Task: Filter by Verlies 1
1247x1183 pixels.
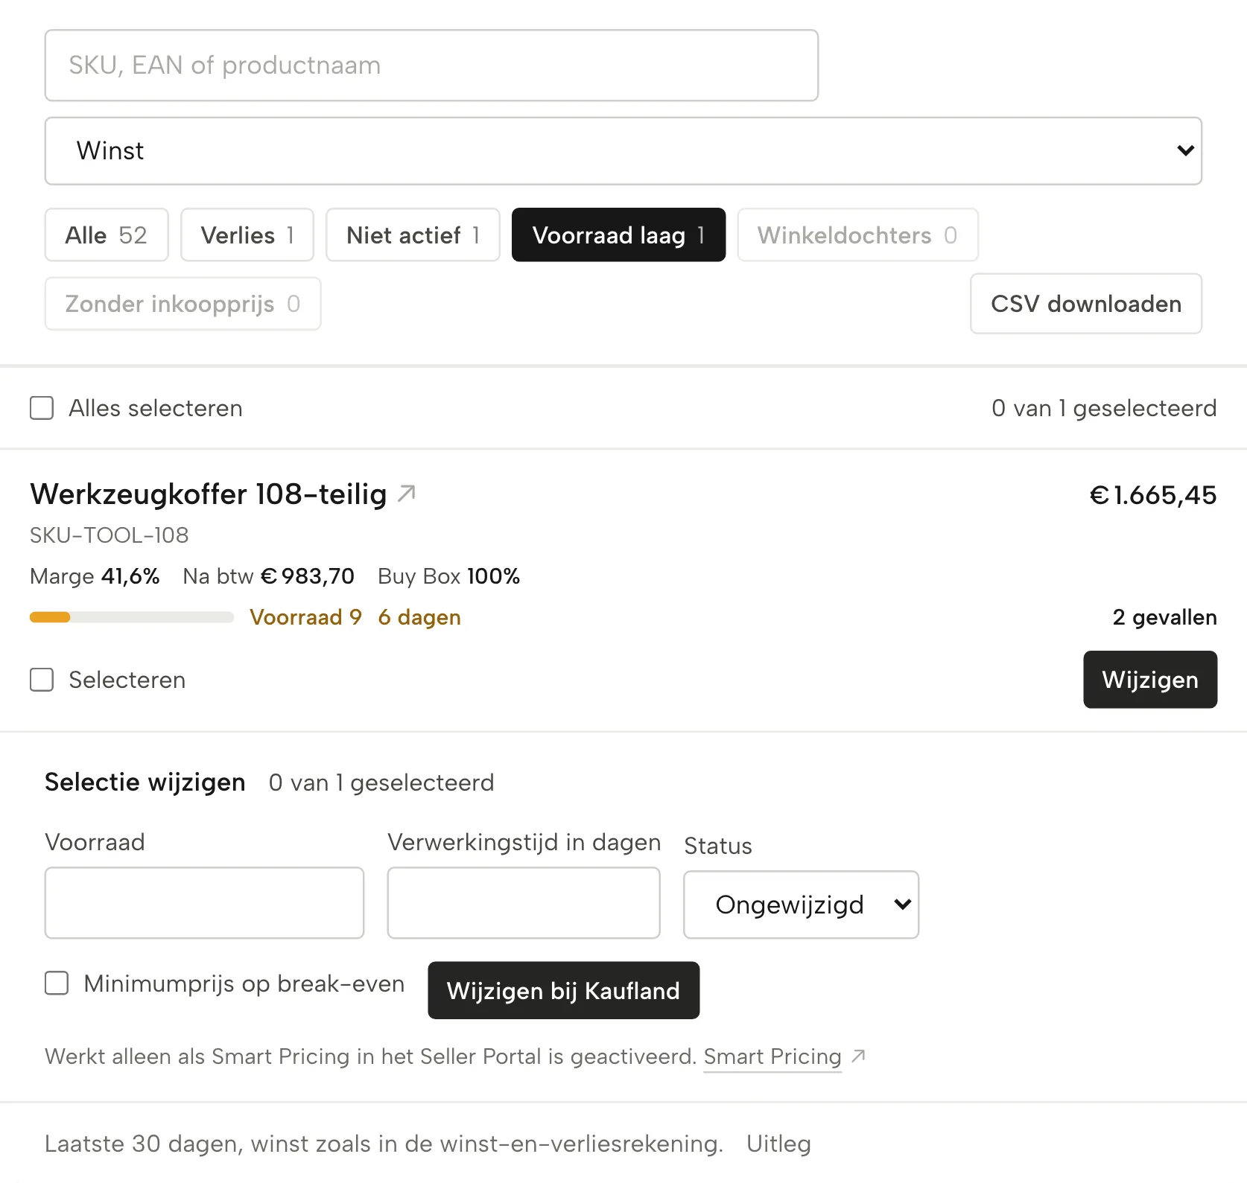Action: click(x=247, y=235)
